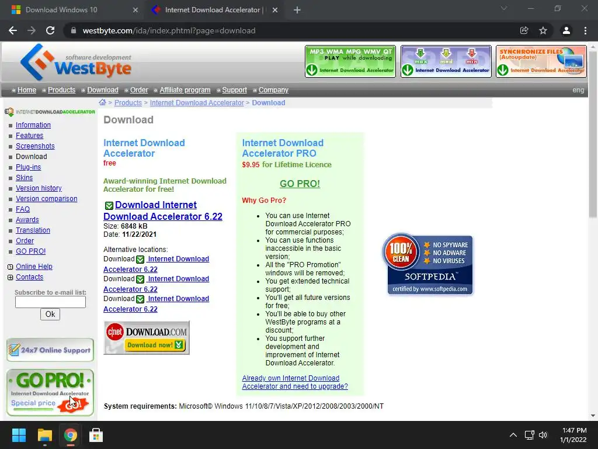Click the large GO PRO! link
The image size is (598, 449).
click(300, 184)
